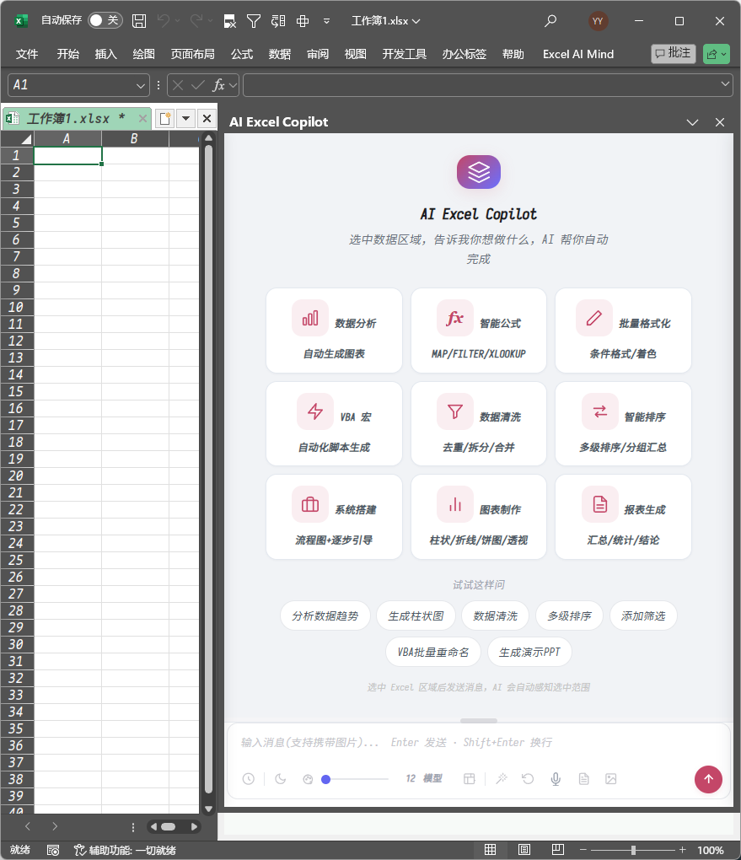The width and height of the screenshot is (741, 860).
Task: Expand the Name Box dropdown showing A1
Action: (x=141, y=85)
